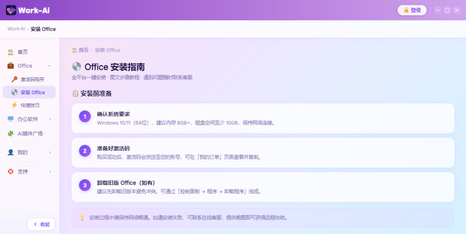The height and width of the screenshot is (234, 466).
Task: Click the 安装过程中请保持网络畅通 tip text
Action: pos(189,217)
